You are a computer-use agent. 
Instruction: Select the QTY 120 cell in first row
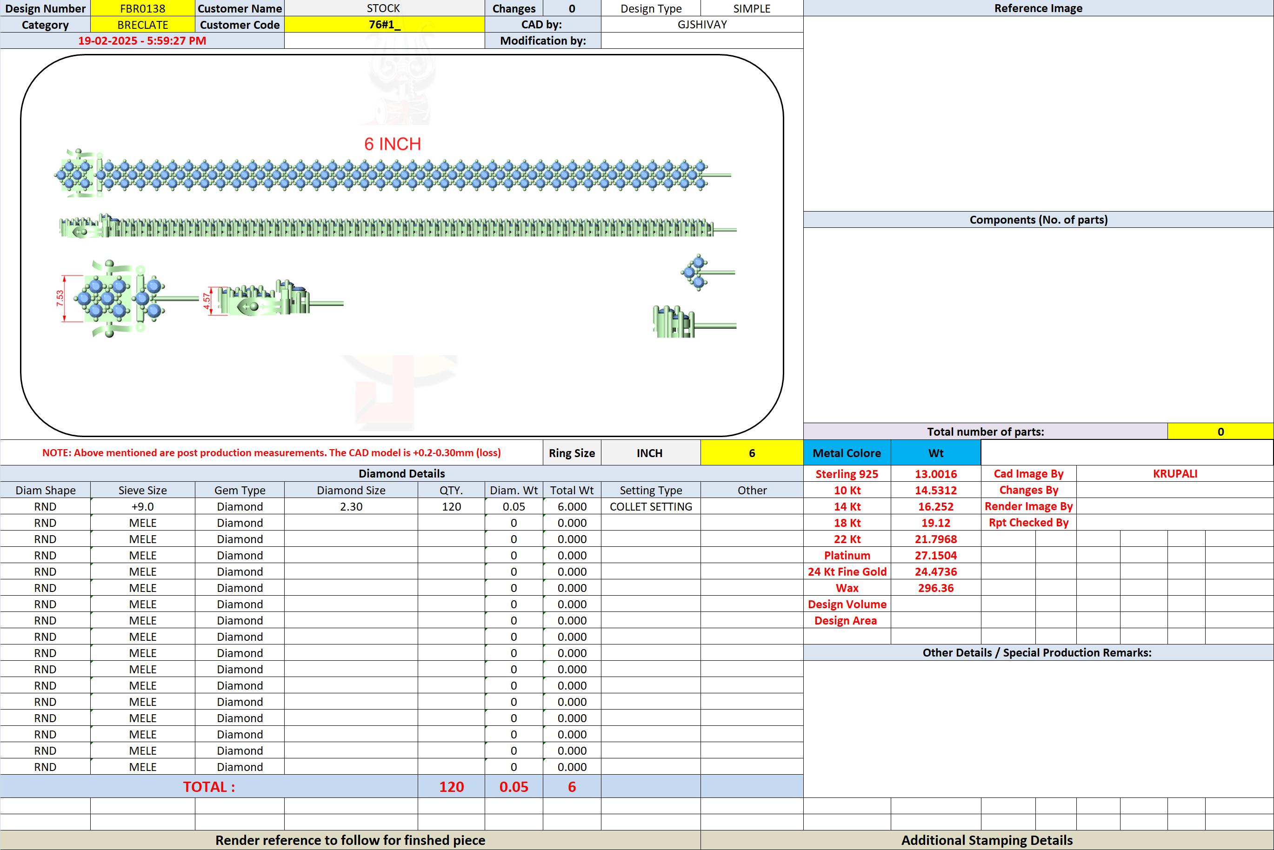click(x=451, y=506)
